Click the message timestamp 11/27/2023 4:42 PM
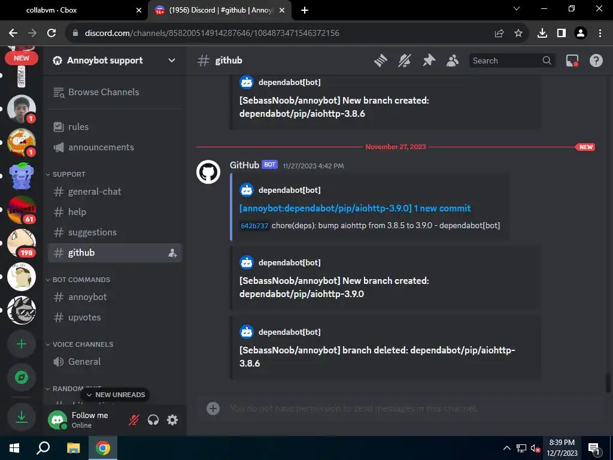 click(313, 166)
